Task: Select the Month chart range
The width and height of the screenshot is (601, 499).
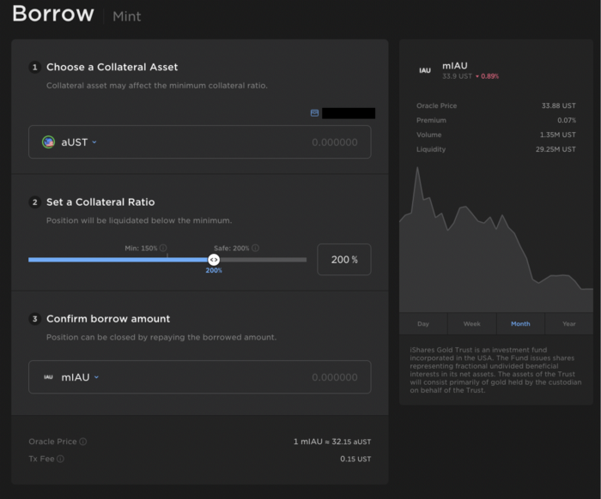Action: coord(520,323)
